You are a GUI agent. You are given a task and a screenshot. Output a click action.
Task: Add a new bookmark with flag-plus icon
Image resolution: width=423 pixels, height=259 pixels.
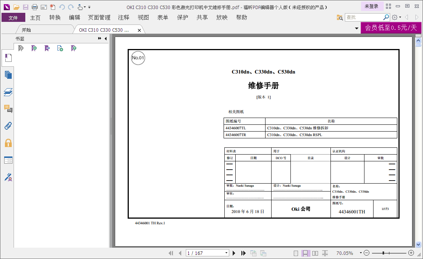[x=34, y=48]
